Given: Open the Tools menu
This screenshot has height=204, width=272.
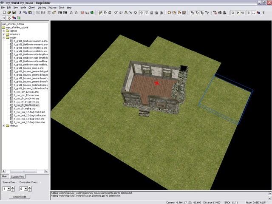Looking at the screenshot, I should coord(62,8).
